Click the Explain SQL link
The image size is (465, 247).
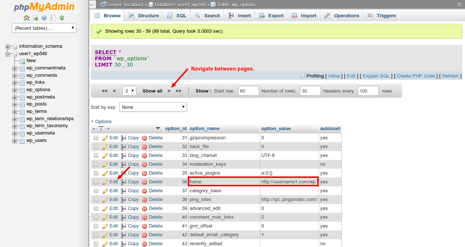[376, 76]
